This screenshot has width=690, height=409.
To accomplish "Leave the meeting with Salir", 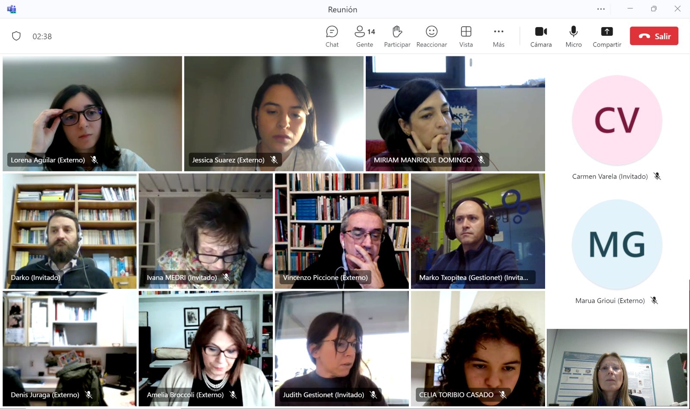I will point(654,36).
